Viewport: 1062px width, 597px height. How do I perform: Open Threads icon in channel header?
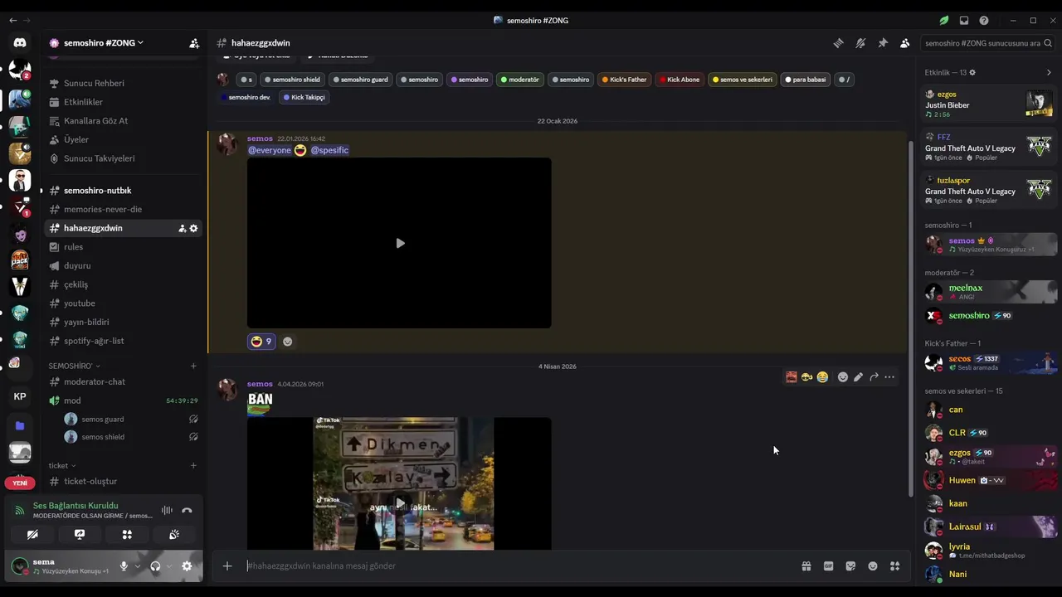tap(839, 43)
